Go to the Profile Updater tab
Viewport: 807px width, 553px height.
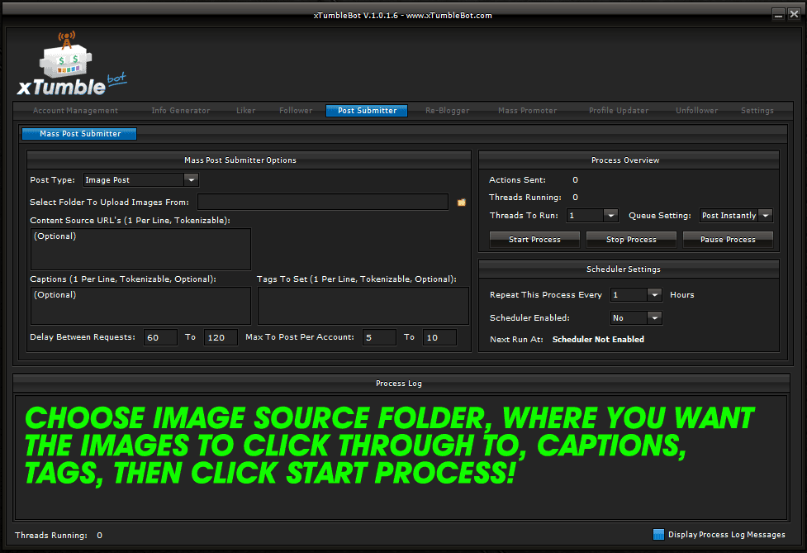(618, 111)
